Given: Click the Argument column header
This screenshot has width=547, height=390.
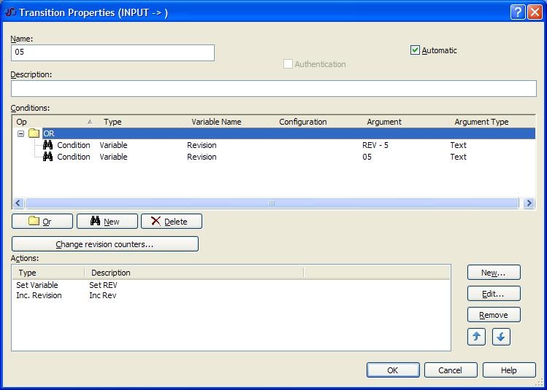Looking at the screenshot, I should [405, 122].
